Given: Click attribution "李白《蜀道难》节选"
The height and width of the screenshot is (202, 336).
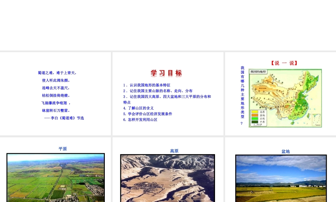Looking at the screenshot, I should tap(67, 118).
